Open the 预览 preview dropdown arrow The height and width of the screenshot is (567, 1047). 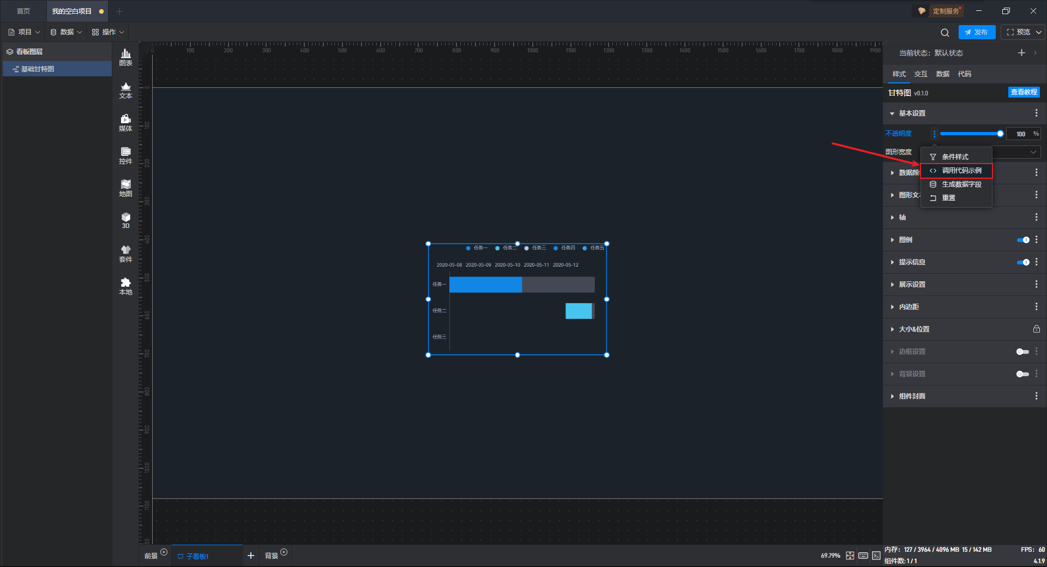click(x=1039, y=32)
